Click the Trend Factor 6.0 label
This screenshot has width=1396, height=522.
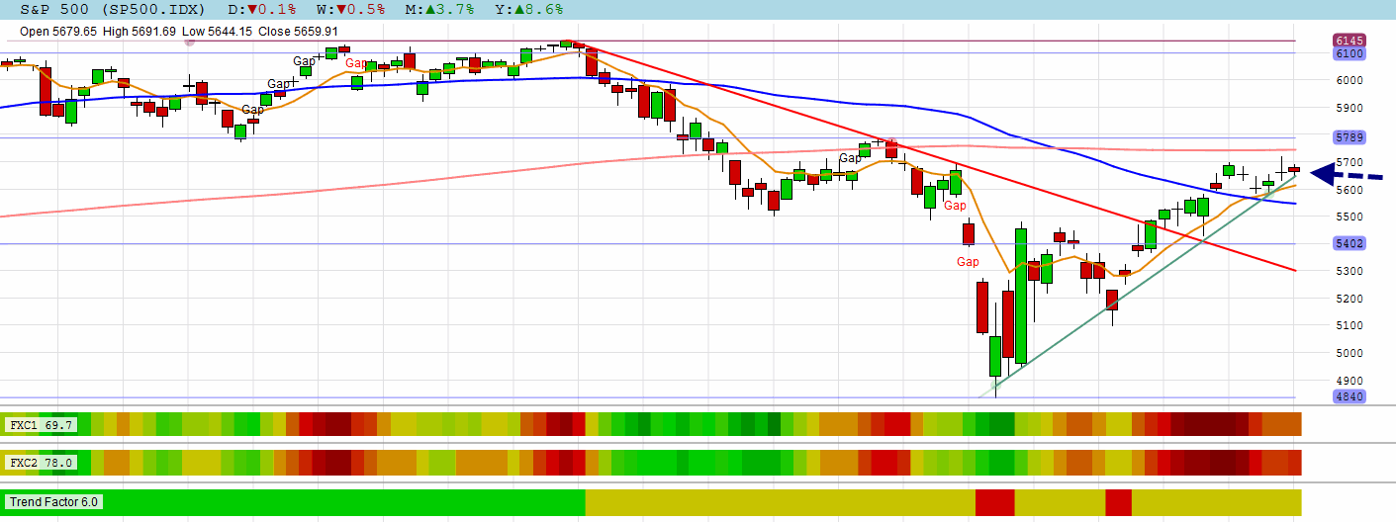54,502
